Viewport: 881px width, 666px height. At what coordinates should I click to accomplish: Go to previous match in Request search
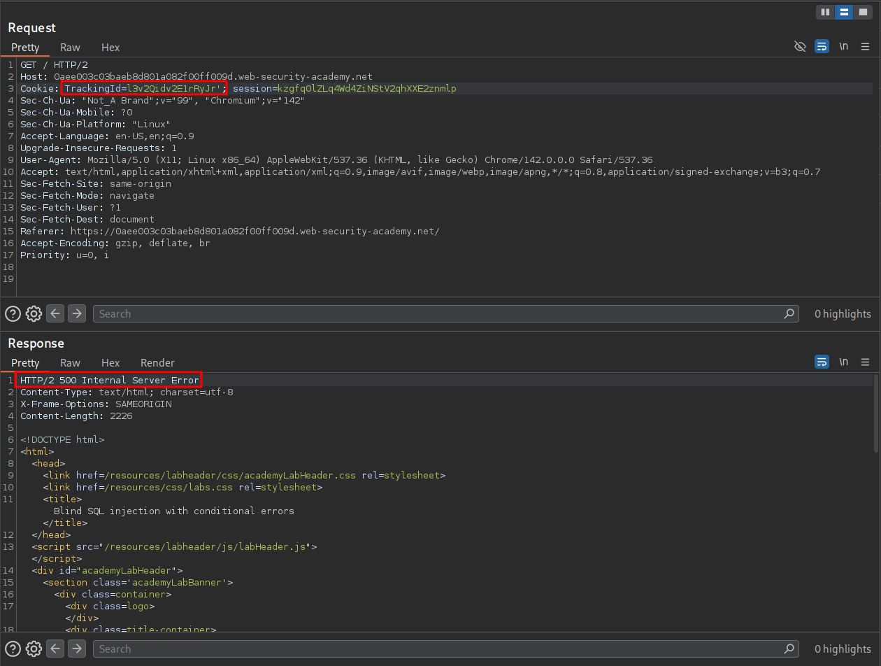[x=55, y=314]
